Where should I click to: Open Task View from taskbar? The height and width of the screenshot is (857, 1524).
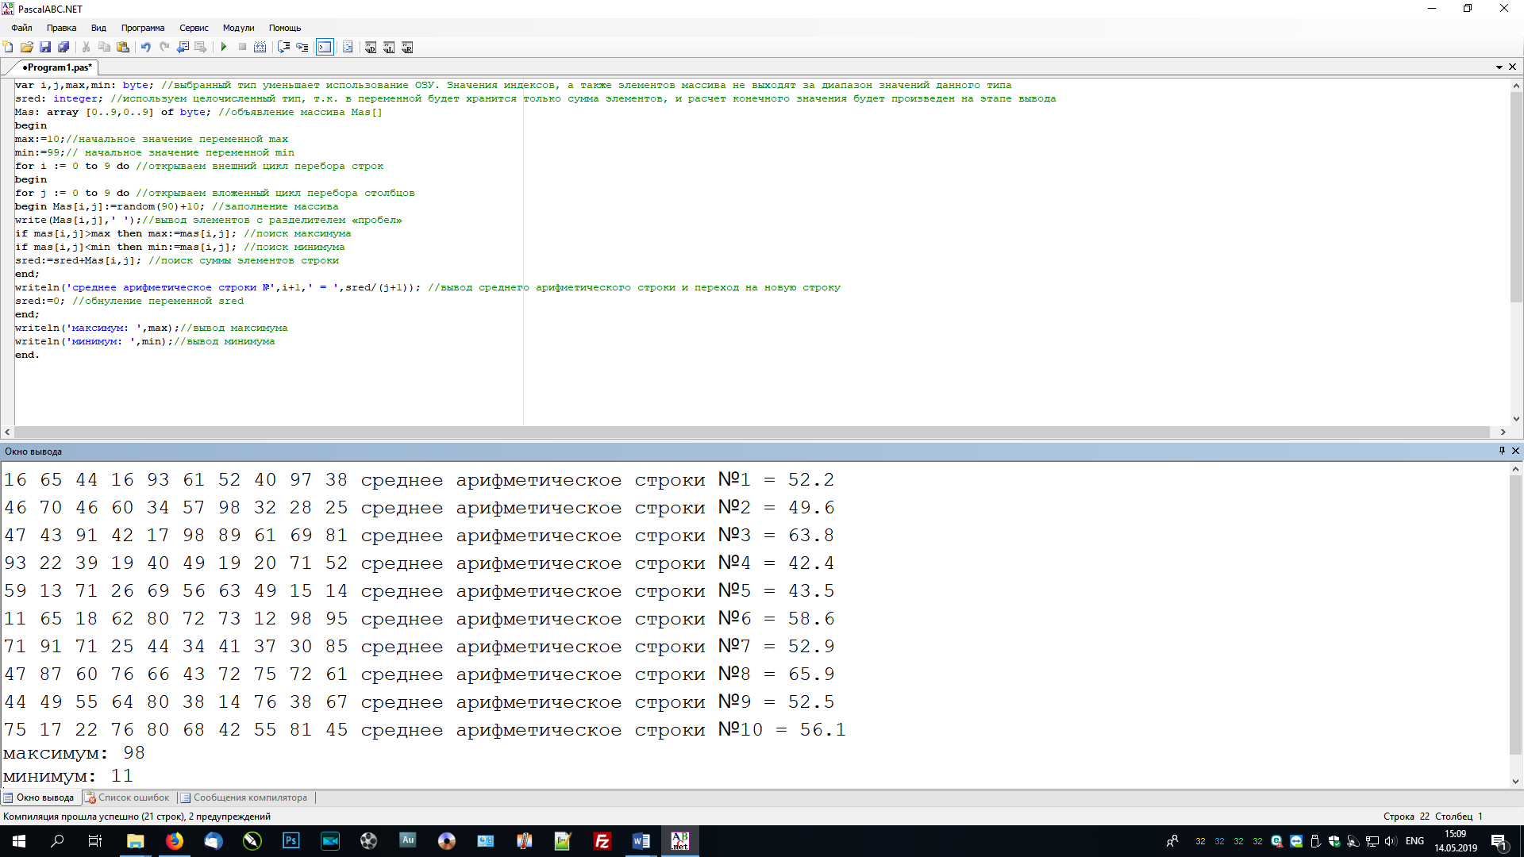95,841
